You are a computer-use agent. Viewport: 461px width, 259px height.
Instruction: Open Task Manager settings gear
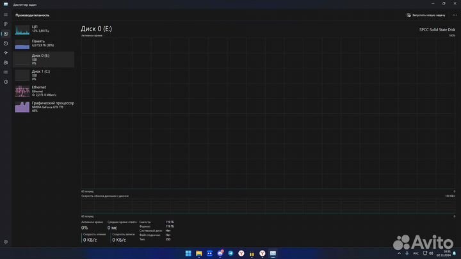5,242
